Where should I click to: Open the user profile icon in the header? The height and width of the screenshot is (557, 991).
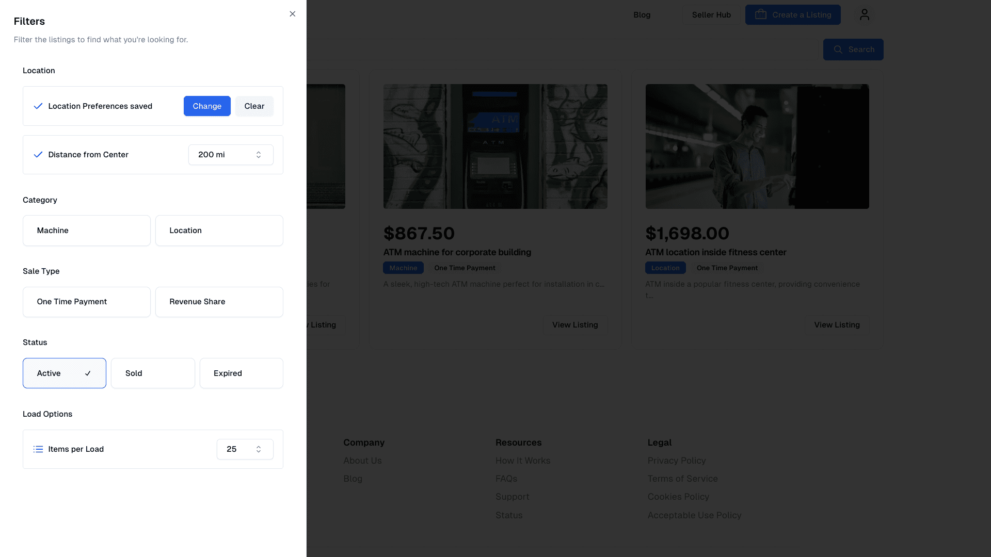tap(865, 15)
